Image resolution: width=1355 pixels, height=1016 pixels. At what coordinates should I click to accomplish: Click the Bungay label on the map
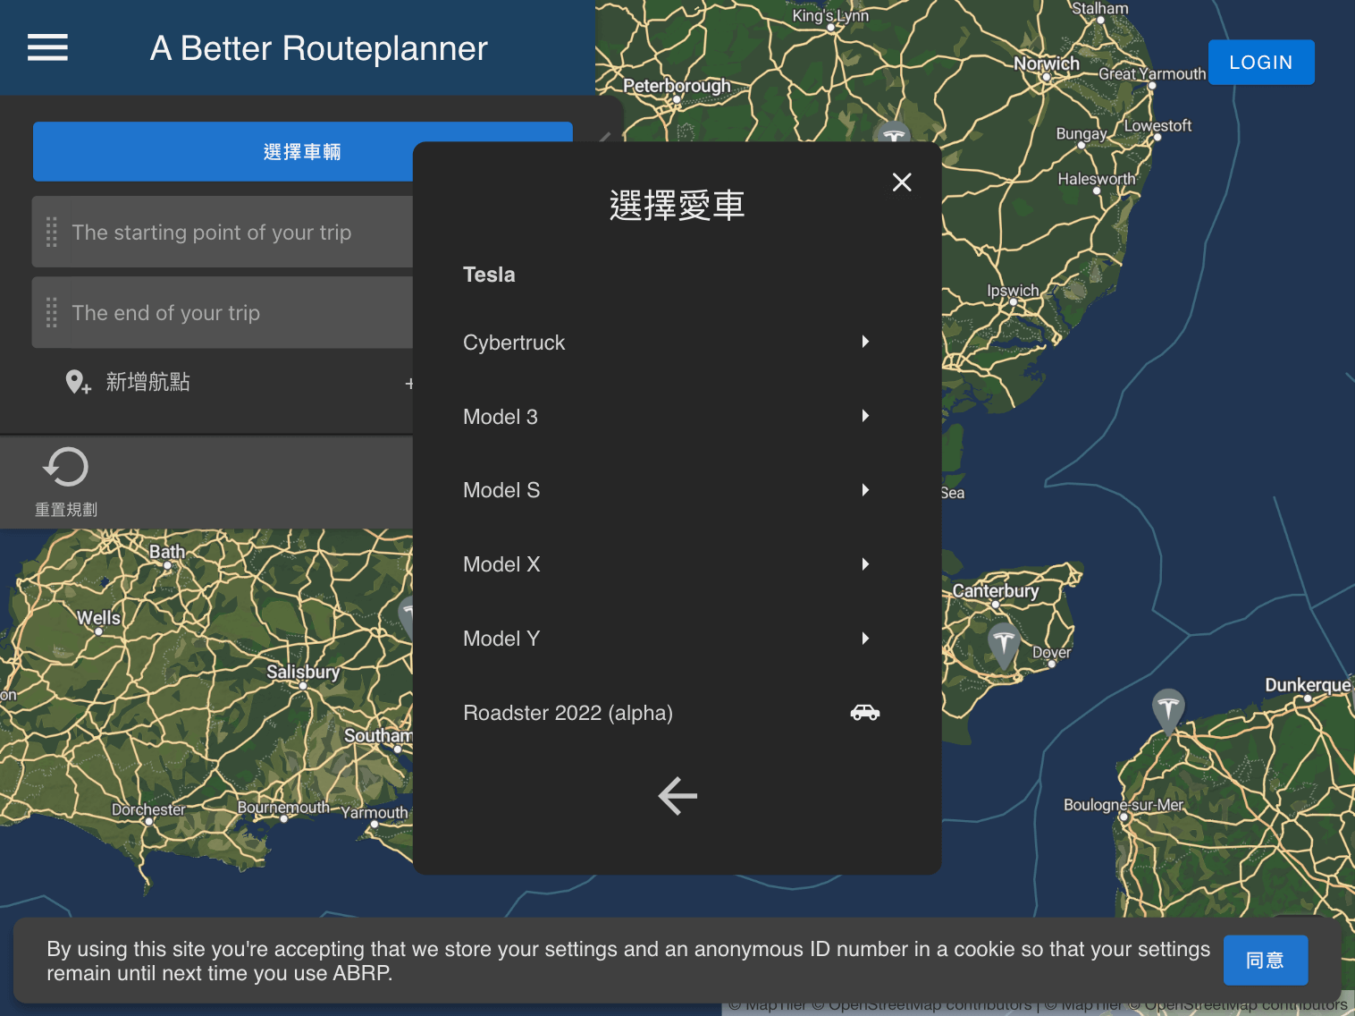[x=1081, y=133]
